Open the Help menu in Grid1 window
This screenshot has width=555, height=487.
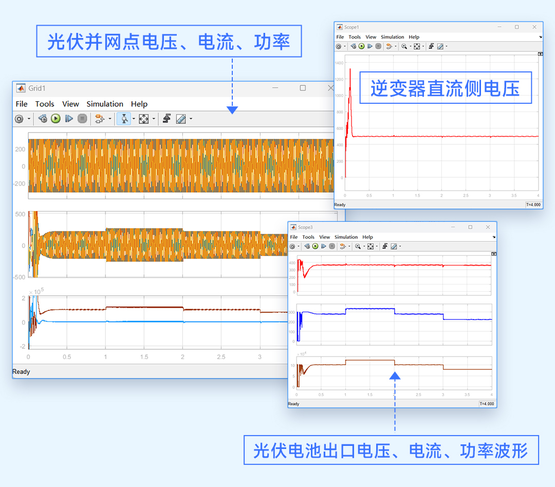tap(139, 104)
